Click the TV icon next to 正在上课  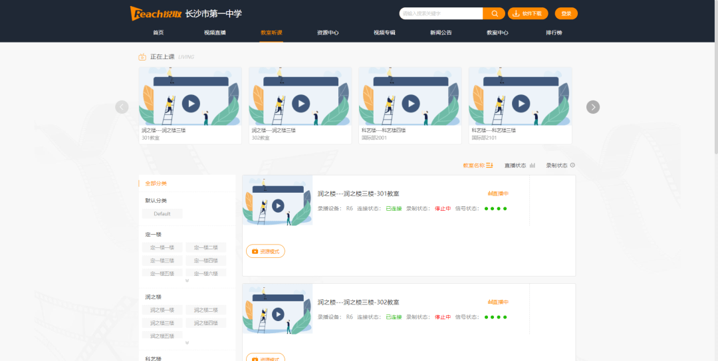tap(142, 57)
